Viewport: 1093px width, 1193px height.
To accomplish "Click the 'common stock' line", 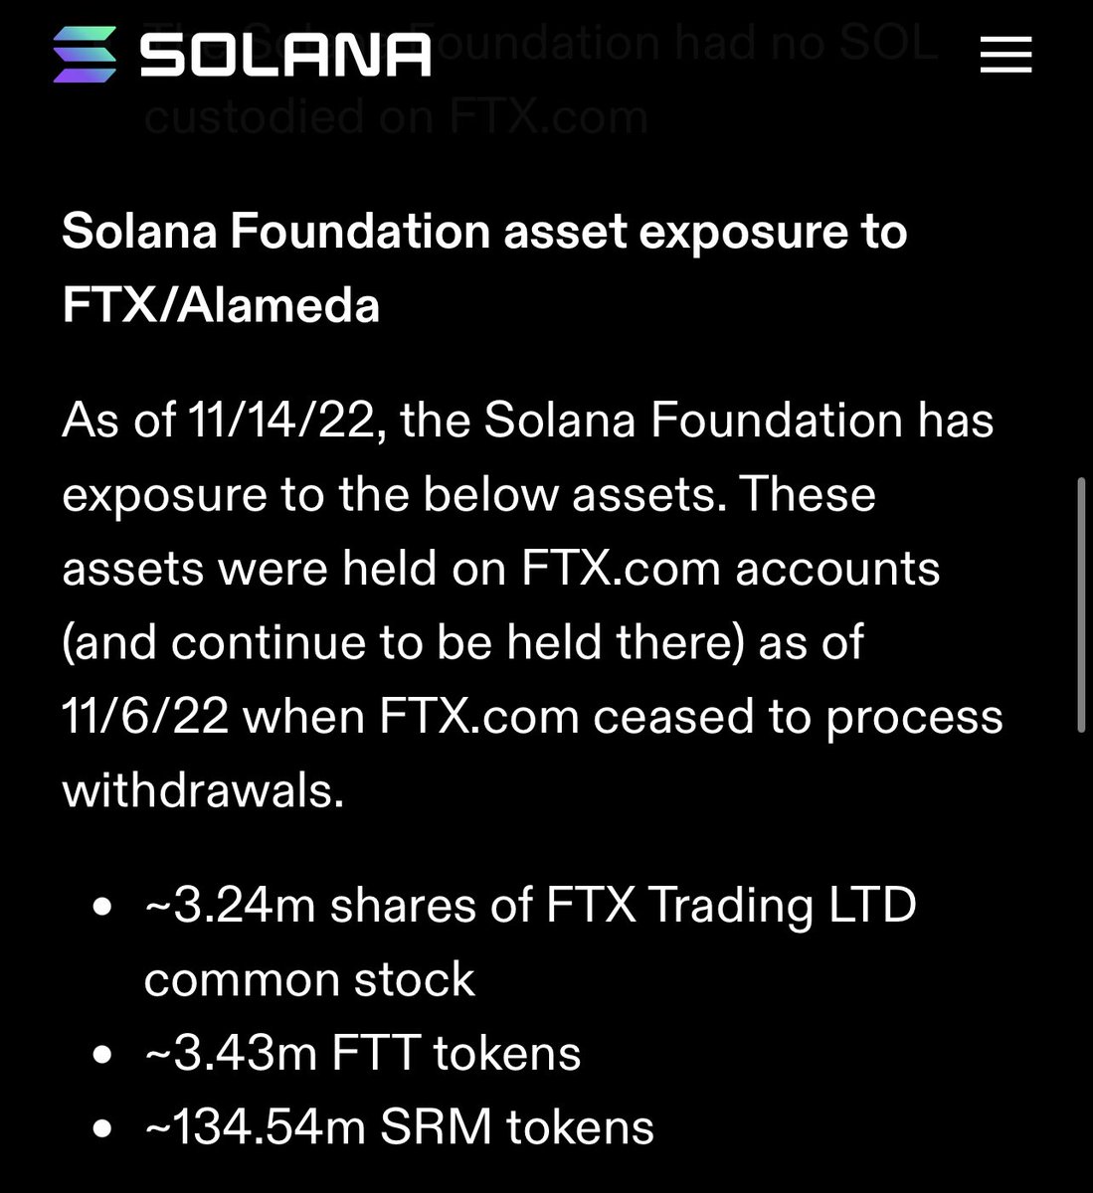I will coord(309,979).
